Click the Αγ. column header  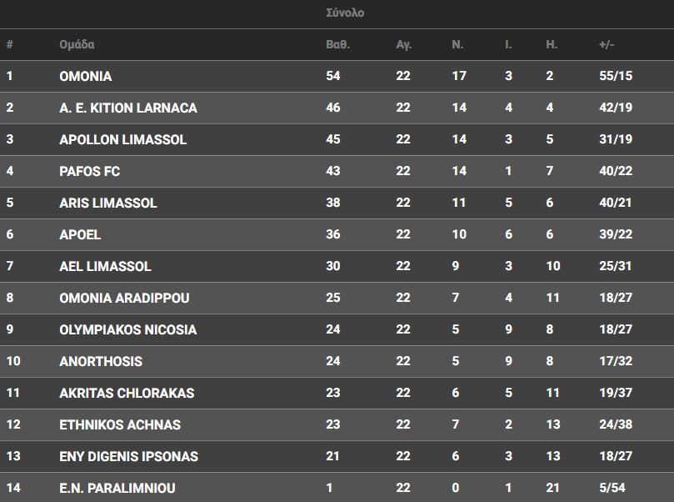pyautogui.click(x=403, y=45)
